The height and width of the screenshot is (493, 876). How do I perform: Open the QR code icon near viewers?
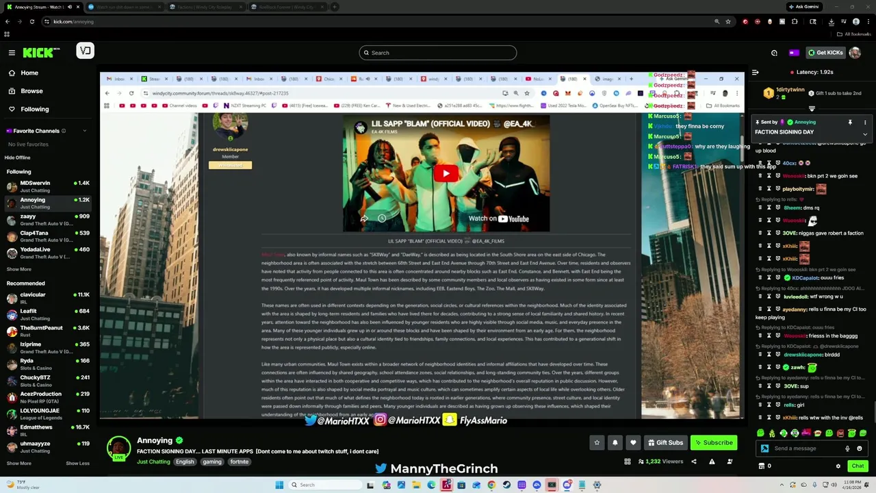[627, 462]
